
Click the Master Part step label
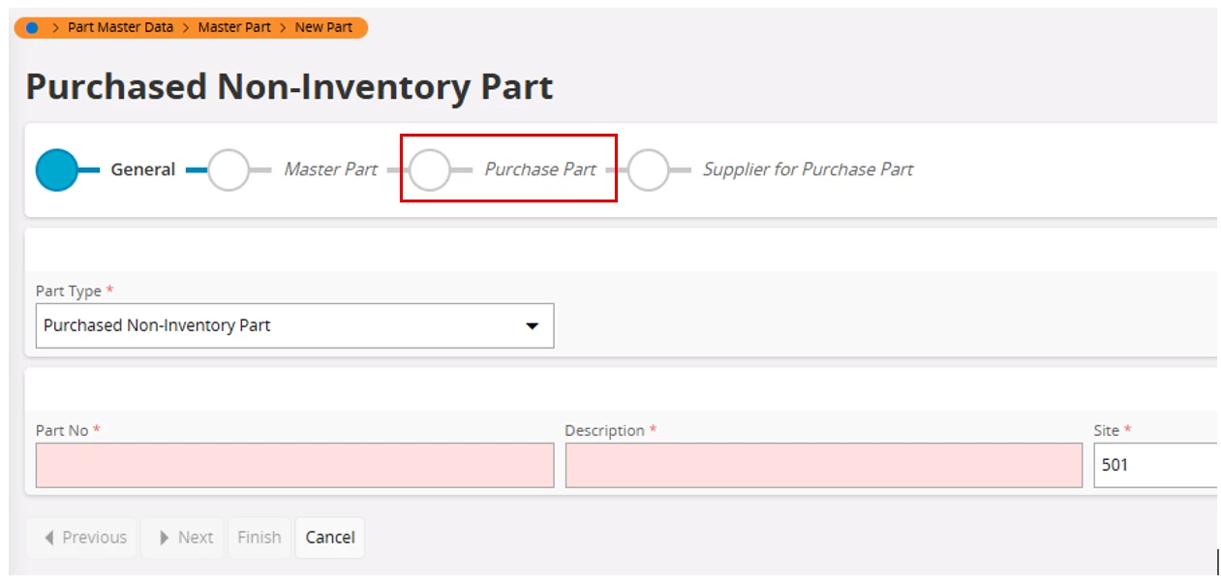point(331,170)
